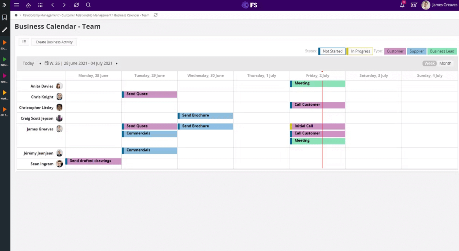This screenshot has height=251, width=459.
Task: Click the calendar icon next to W. 26
Action: click(x=47, y=63)
